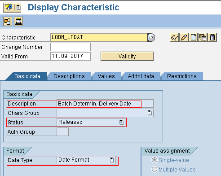The image size is (221, 176).
Task: Open search help beside Characteristic field
Action: (x=151, y=37)
